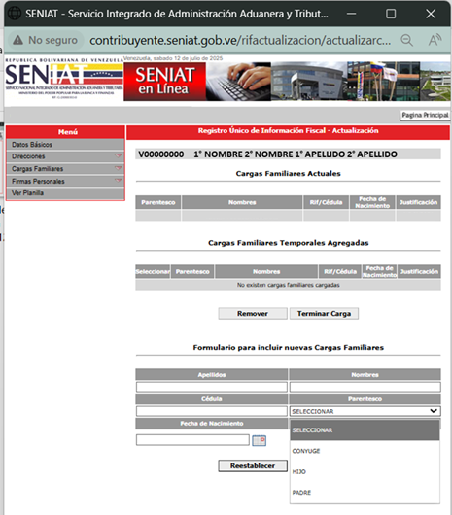Choose HIJO from Parentesco list
Screen dimensions: 452x515
(x=365, y=471)
